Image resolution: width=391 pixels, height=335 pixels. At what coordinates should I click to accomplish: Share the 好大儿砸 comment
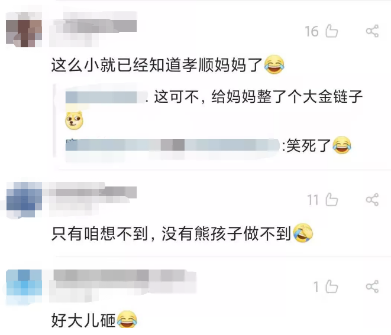click(x=372, y=287)
